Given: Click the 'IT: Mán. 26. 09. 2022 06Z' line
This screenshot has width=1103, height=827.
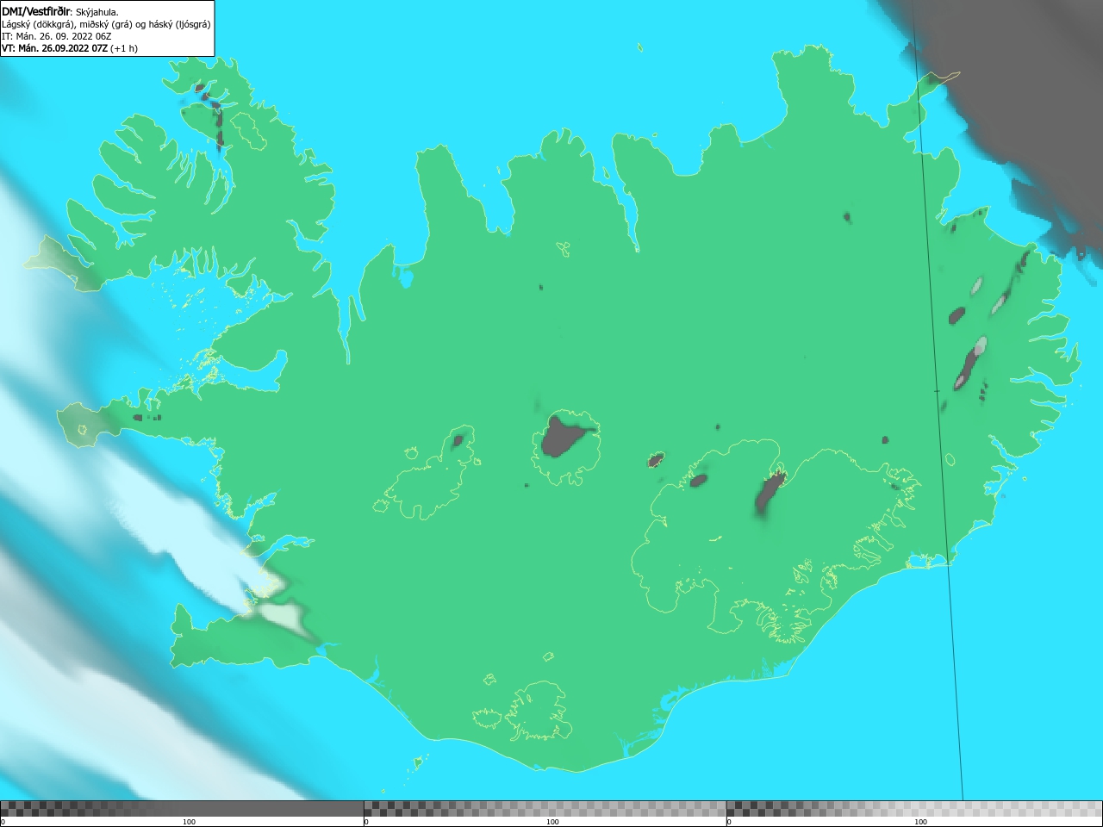Looking at the screenshot, I should tap(57, 36).
